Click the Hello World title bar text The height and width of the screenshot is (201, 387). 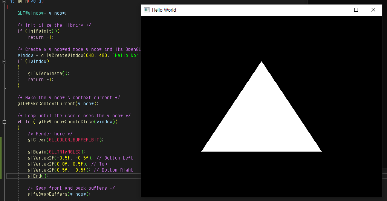click(x=164, y=10)
